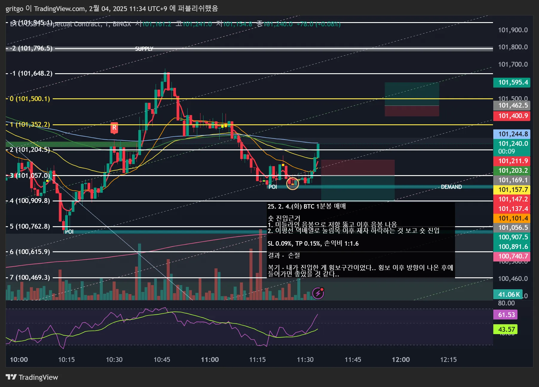Click the SUPPLY zone label
Screen dimensions: 539x387
(144, 49)
